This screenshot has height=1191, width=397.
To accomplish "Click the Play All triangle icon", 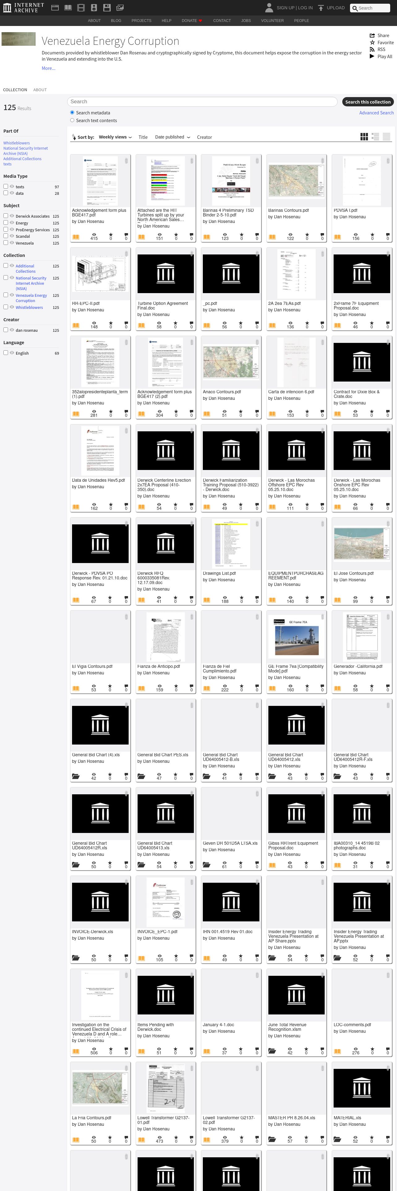I will click(372, 56).
